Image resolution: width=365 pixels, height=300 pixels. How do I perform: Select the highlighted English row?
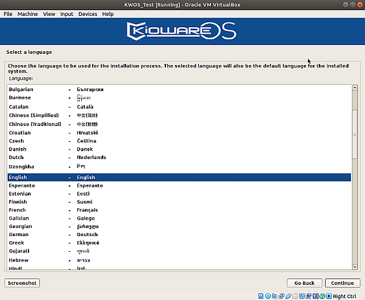tap(179, 177)
